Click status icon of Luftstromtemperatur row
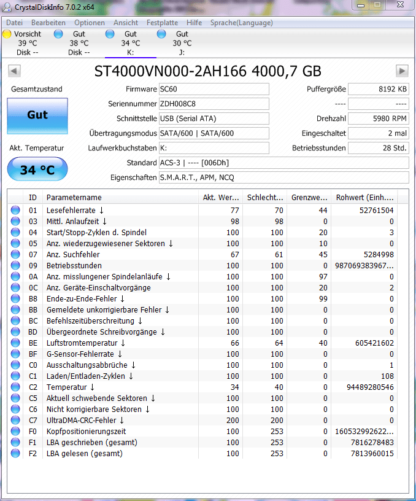Image resolution: width=416 pixels, height=501 pixels. (x=15, y=343)
